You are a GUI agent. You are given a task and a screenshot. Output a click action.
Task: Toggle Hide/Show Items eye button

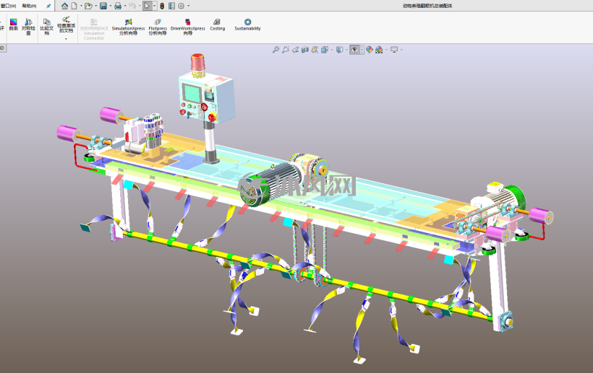tap(354, 49)
